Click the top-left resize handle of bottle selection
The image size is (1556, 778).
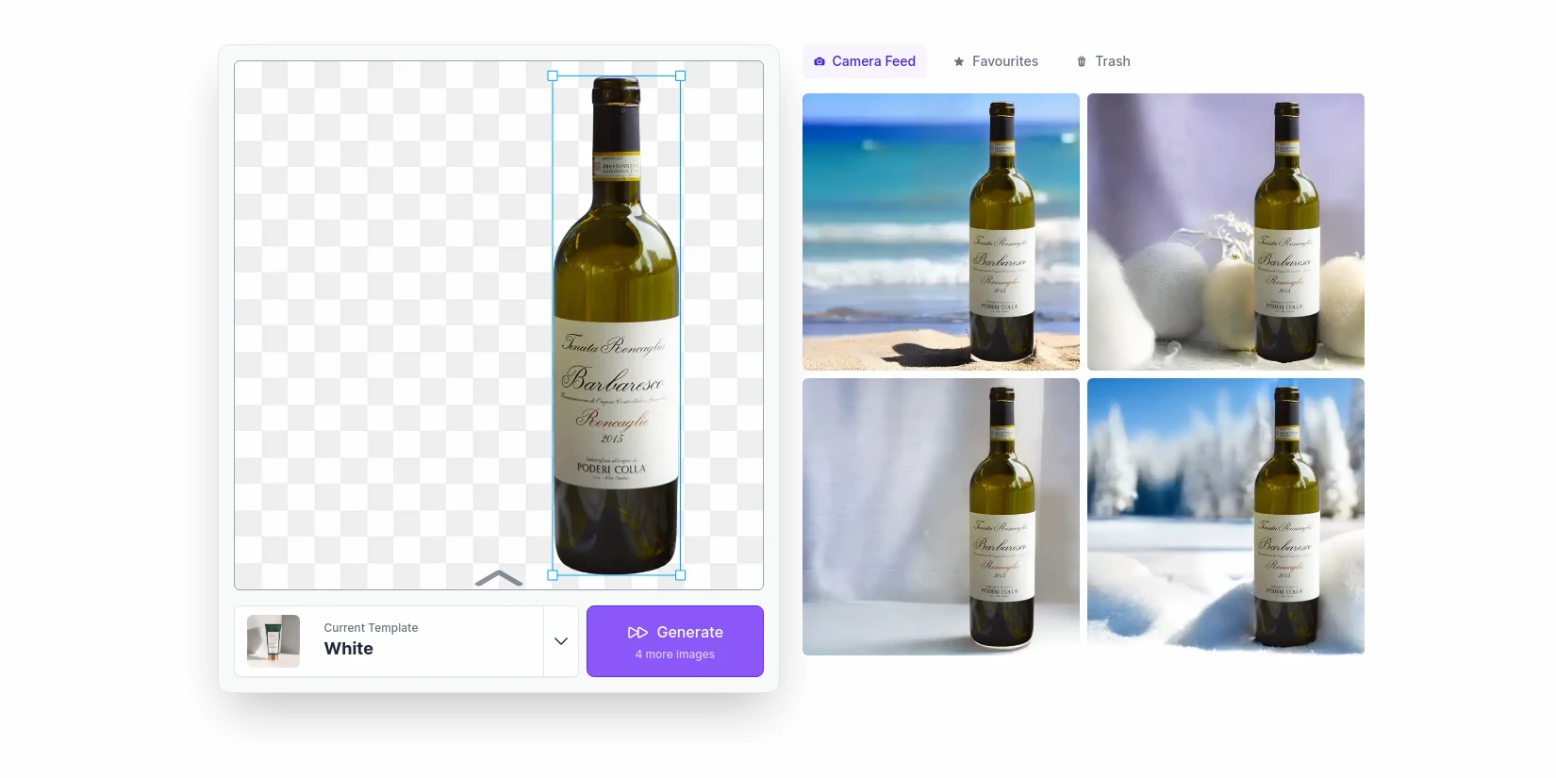click(553, 75)
